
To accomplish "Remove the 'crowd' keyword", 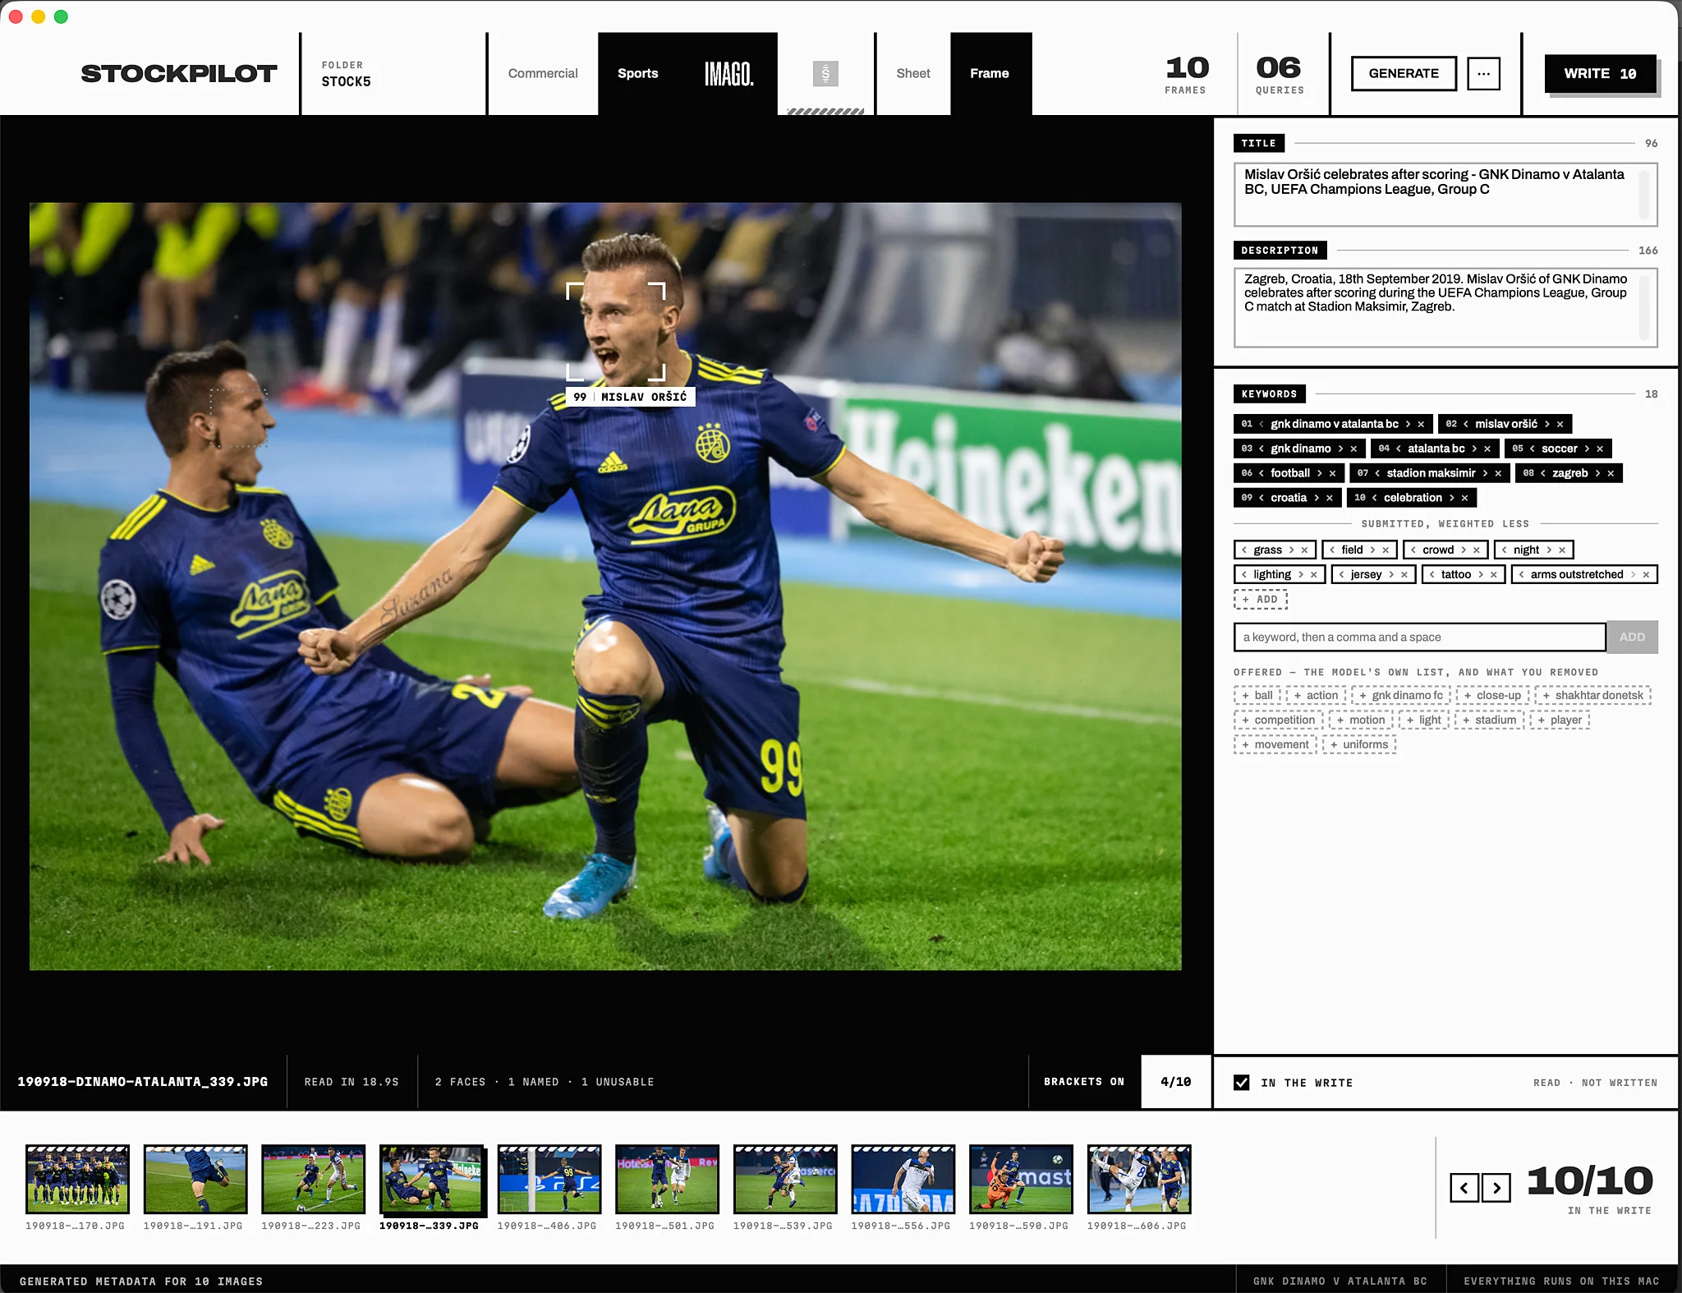I will [x=1476, y=550].
